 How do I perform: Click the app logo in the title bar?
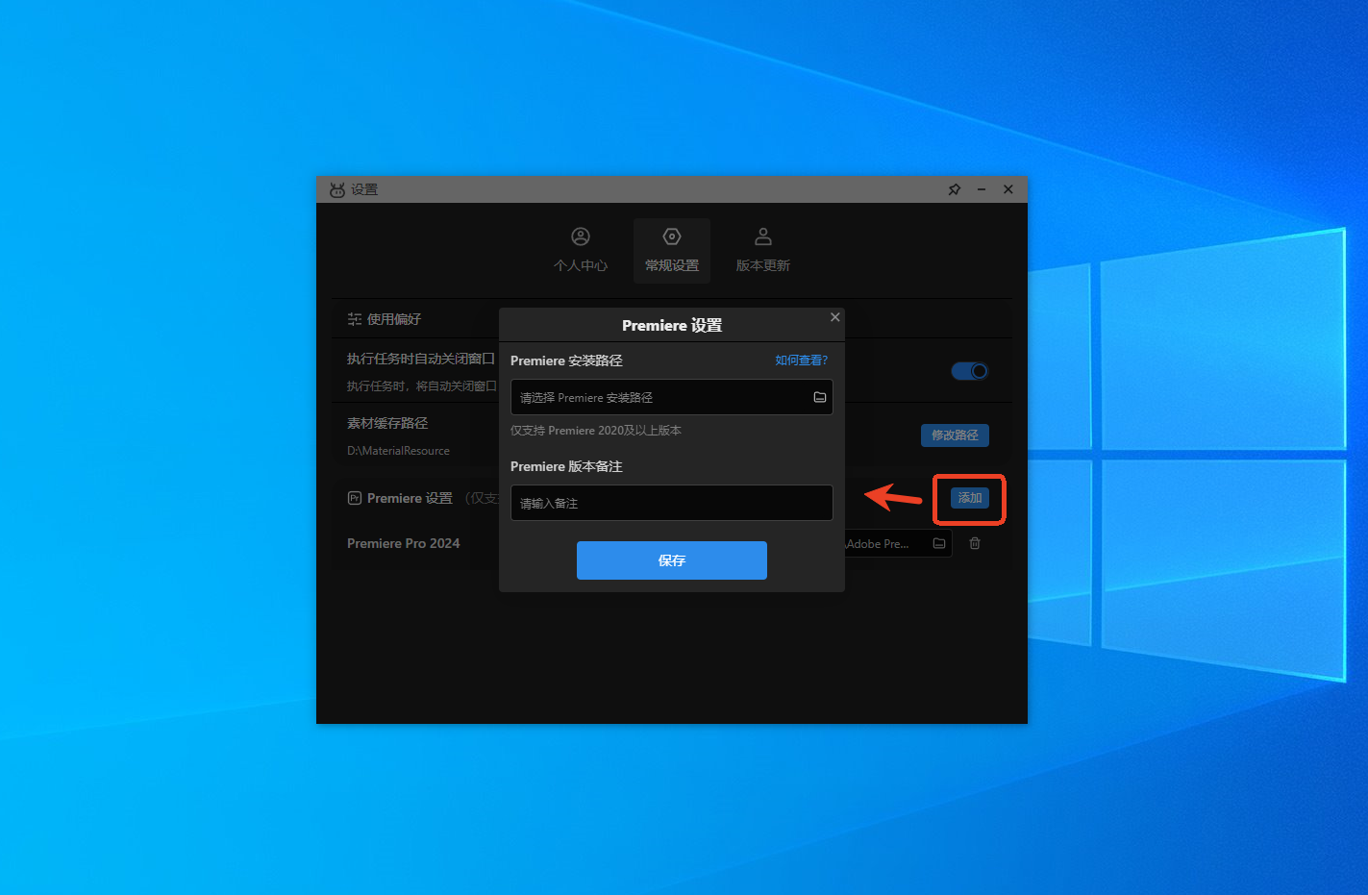click(336, 189)
